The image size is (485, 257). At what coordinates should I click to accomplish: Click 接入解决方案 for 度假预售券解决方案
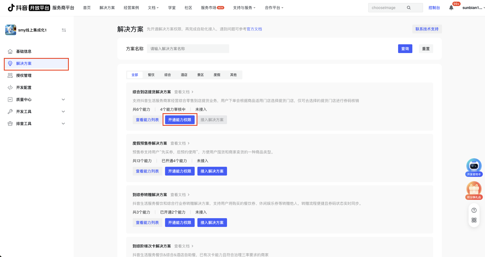coord(212,171)
